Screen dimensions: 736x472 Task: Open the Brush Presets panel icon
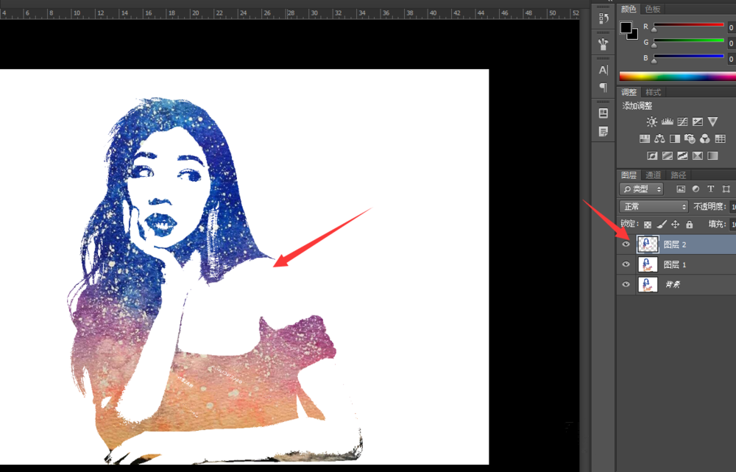(604, 44)
